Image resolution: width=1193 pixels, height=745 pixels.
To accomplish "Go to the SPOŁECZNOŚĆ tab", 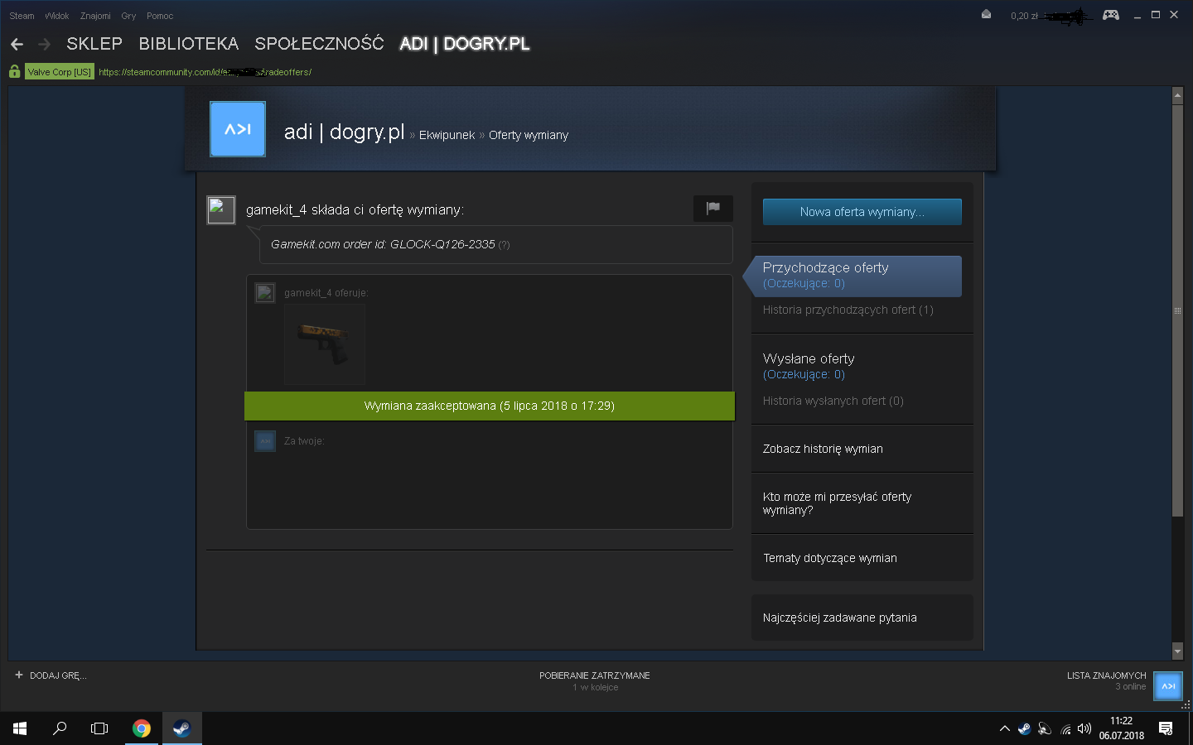I will tap(319, 44).
